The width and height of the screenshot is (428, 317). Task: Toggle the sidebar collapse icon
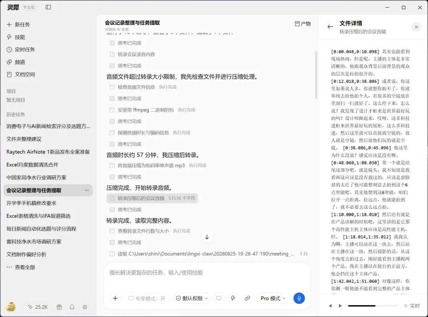pyautogui.click(x=48, y=7)
